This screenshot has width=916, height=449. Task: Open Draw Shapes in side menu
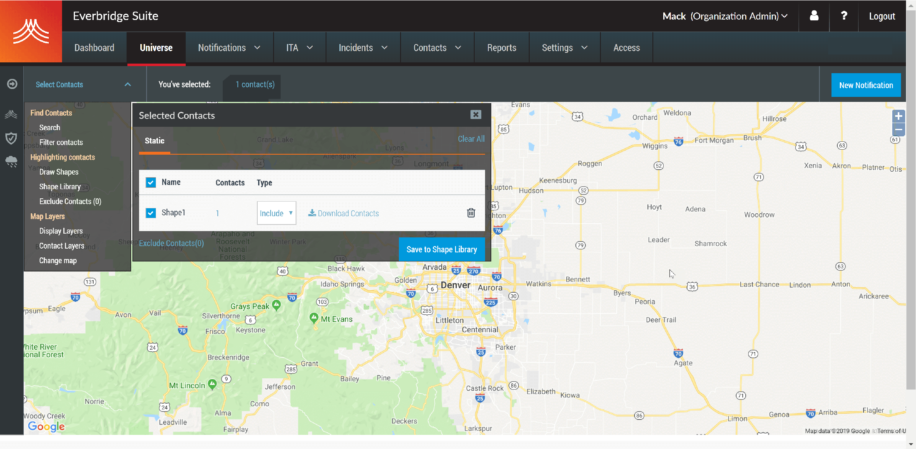point(59,172)
